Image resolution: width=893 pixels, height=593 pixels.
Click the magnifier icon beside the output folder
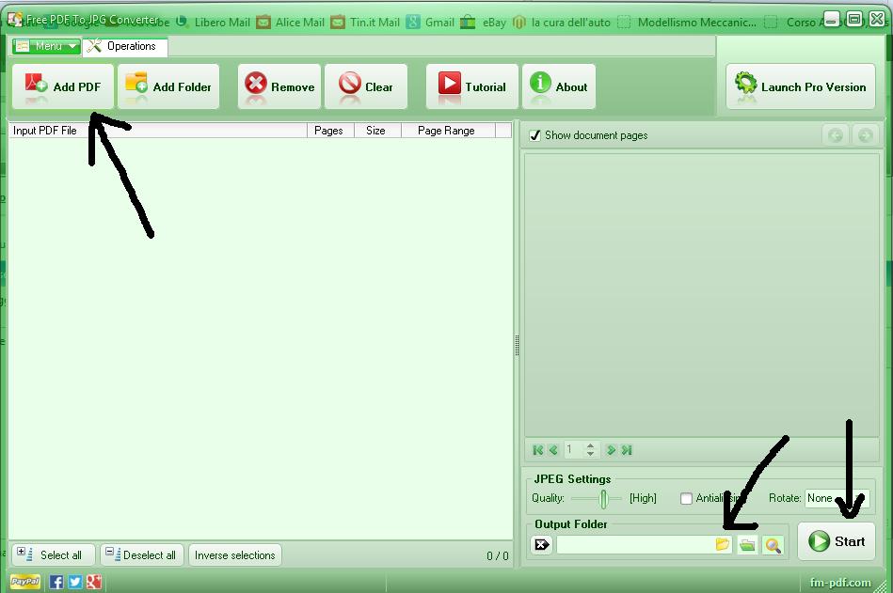(773, 545)
